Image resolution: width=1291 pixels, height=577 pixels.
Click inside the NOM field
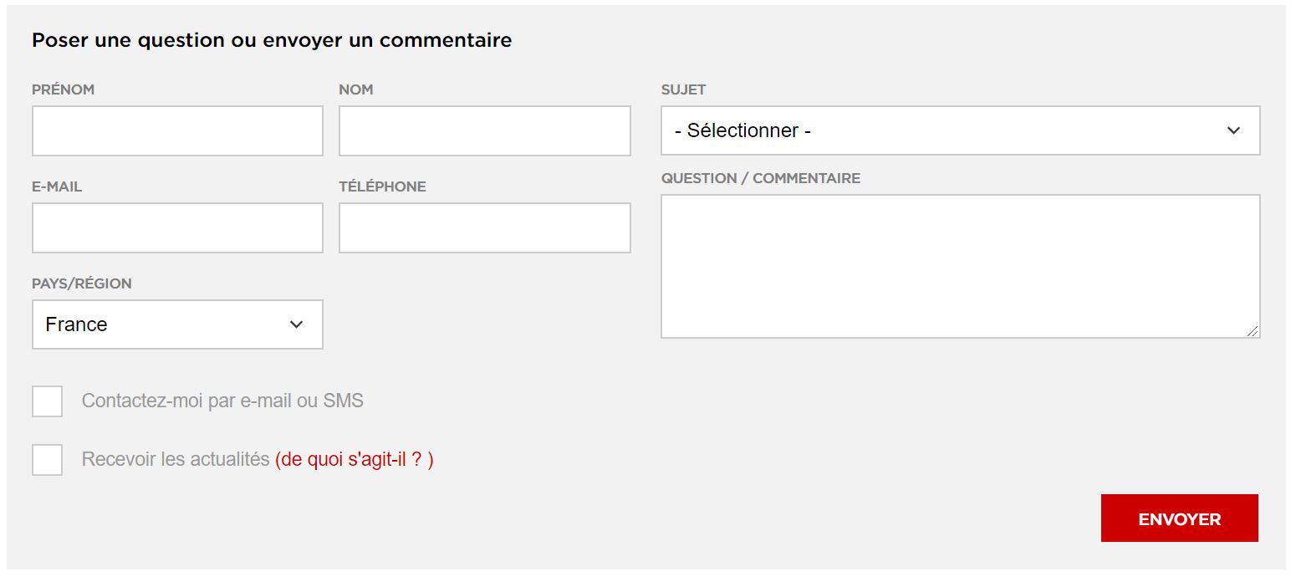tap(485, 130)
